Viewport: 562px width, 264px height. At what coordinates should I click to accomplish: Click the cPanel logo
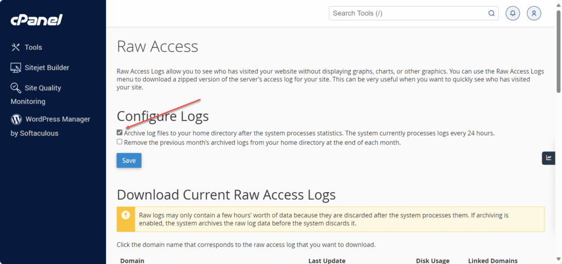pos(36,20)
